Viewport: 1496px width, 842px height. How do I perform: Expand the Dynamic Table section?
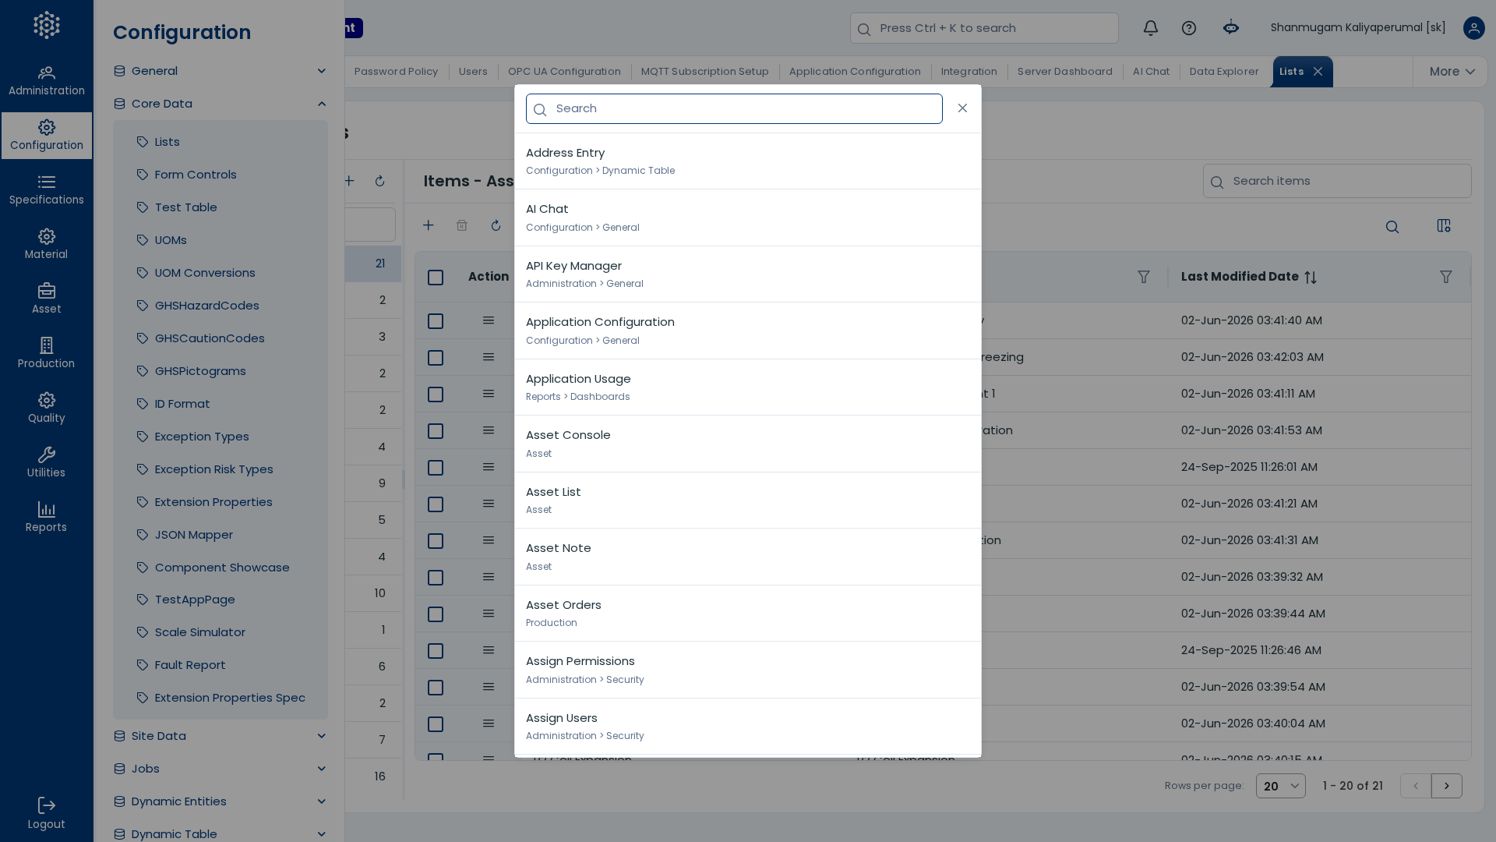[220, 833]
